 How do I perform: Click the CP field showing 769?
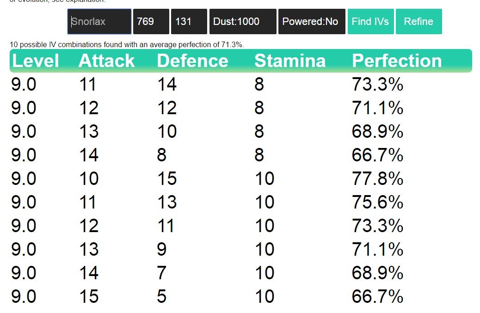pos(151,22)
